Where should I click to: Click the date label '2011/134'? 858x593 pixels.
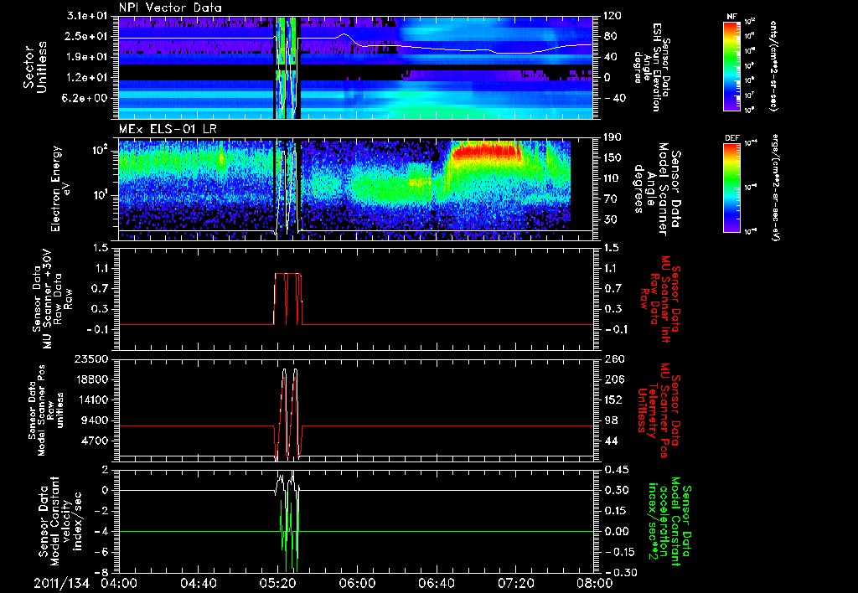pos(61,583)
